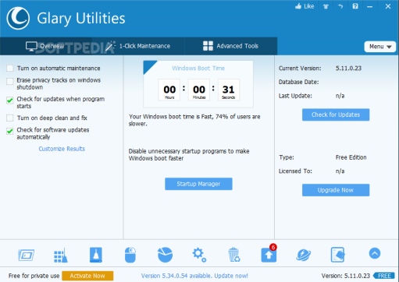
Task: Open the gears Process Manager icon
Action: (199, 255)
